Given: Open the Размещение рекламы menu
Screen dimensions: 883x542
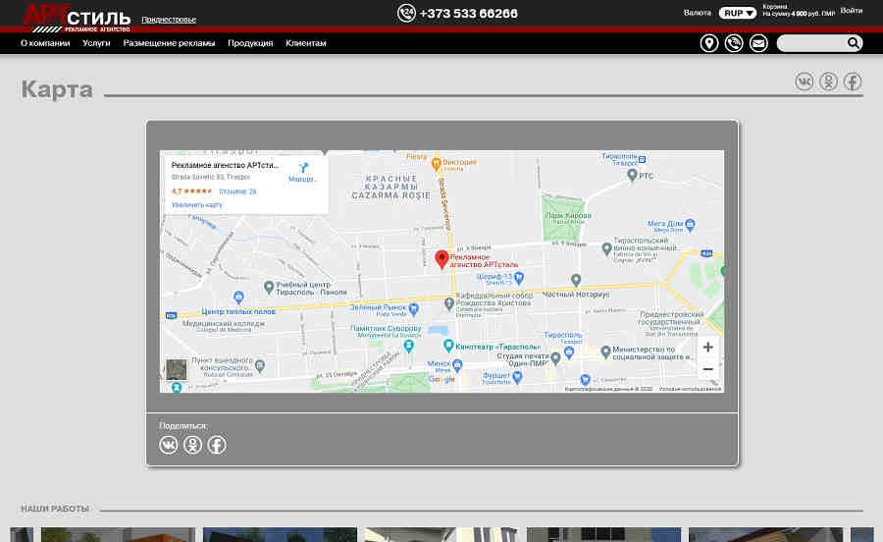Looking at the screenshot, I should [169, 43].
